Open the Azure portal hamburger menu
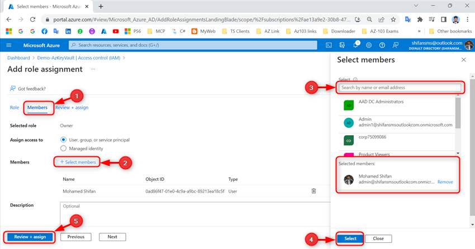Screen dimensions: 475x249 pos(9,45)
